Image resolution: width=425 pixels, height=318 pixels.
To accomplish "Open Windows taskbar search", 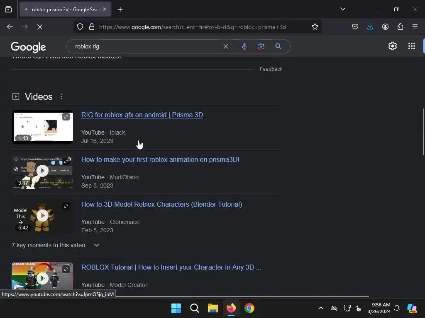I will pyautogui.click(x=194, y=308).
